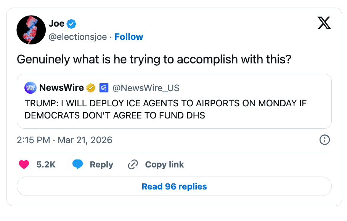347x221 pixels.
Task: Click the X logo in the corner
Action: coord(324,23)
